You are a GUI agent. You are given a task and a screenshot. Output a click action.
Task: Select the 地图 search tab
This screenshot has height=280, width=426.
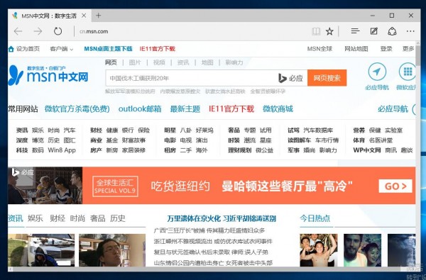click(207, 62)
